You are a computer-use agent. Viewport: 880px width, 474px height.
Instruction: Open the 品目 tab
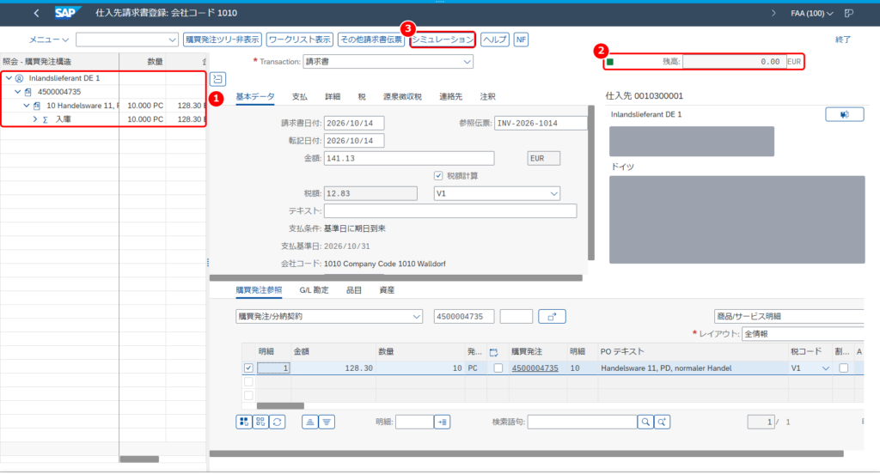click(x=354, y=290)
